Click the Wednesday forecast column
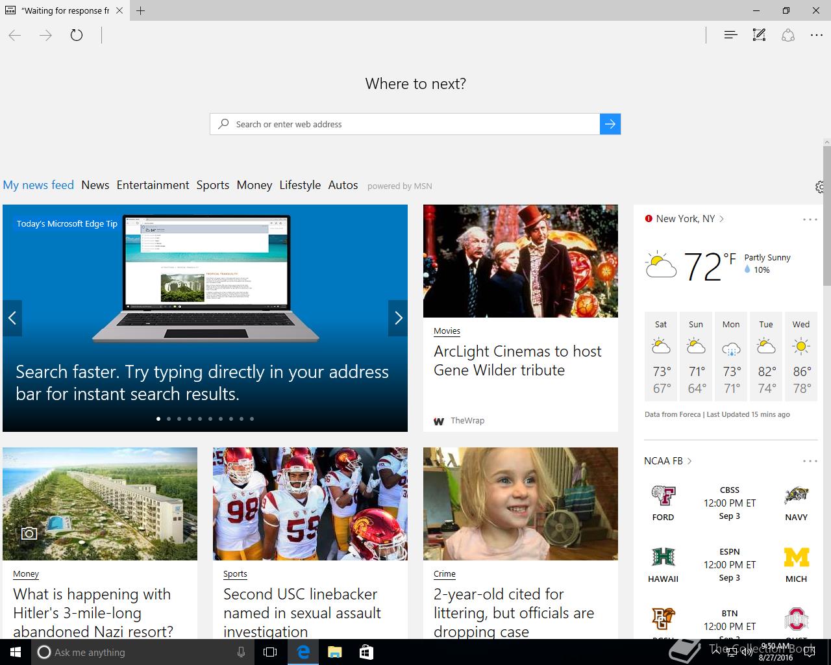The image size is (831, 665). [801, 357]
